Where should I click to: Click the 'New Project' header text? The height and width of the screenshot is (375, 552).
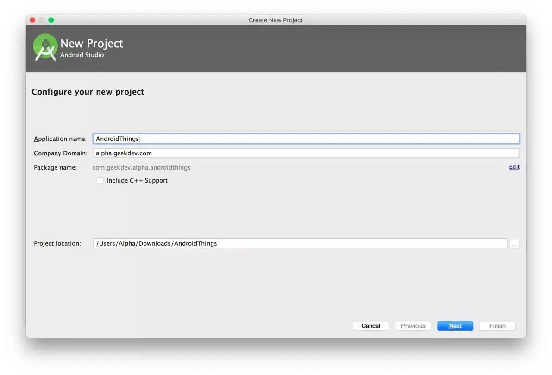click(92, 44)
